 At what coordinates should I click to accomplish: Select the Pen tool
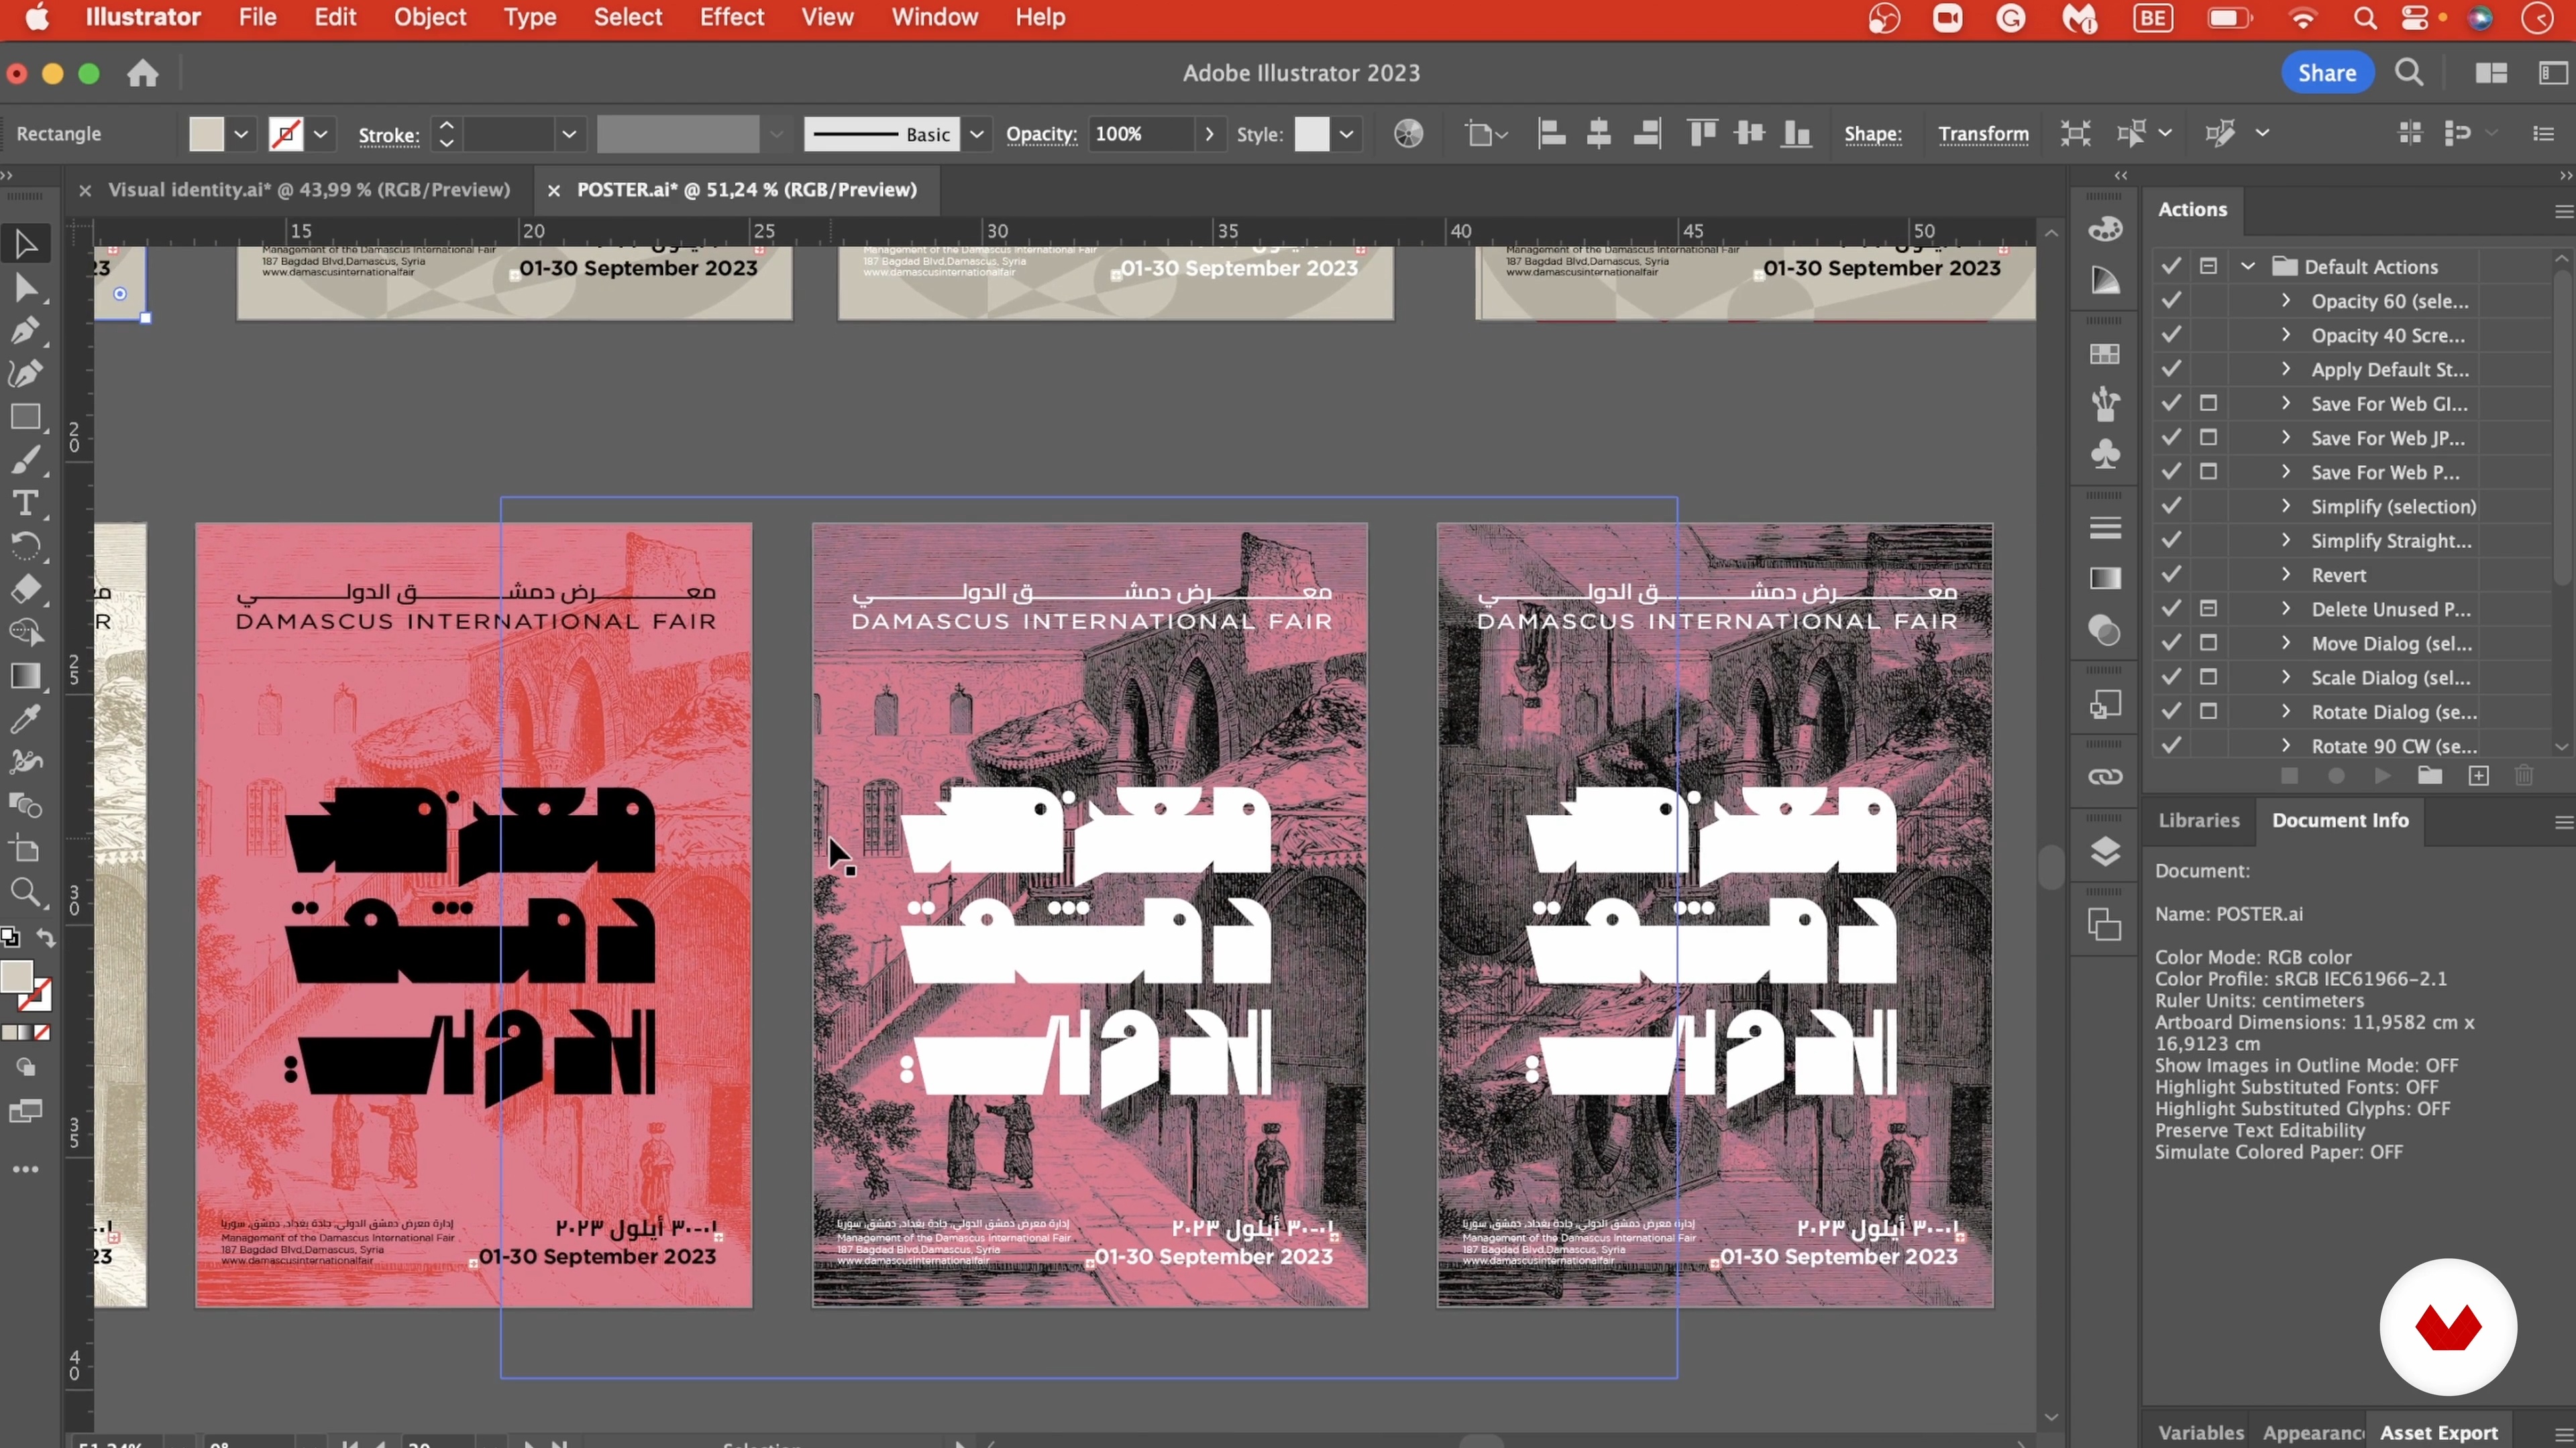point(26,330)
